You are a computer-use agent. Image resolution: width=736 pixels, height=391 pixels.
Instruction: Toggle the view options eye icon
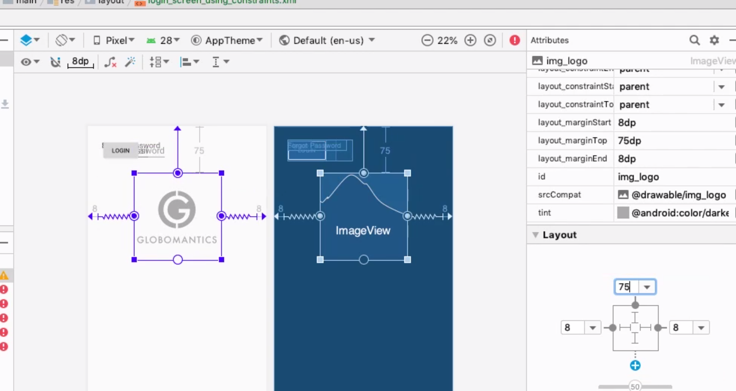coord(30,62)
